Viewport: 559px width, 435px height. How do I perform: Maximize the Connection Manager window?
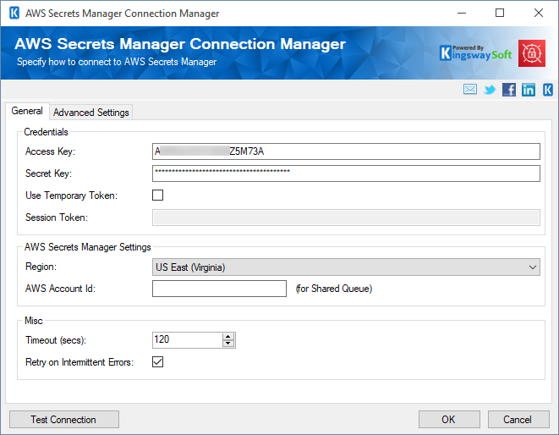(500, 14)
